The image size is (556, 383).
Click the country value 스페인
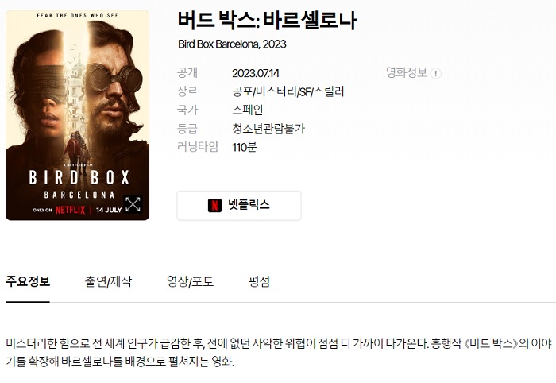248,110
